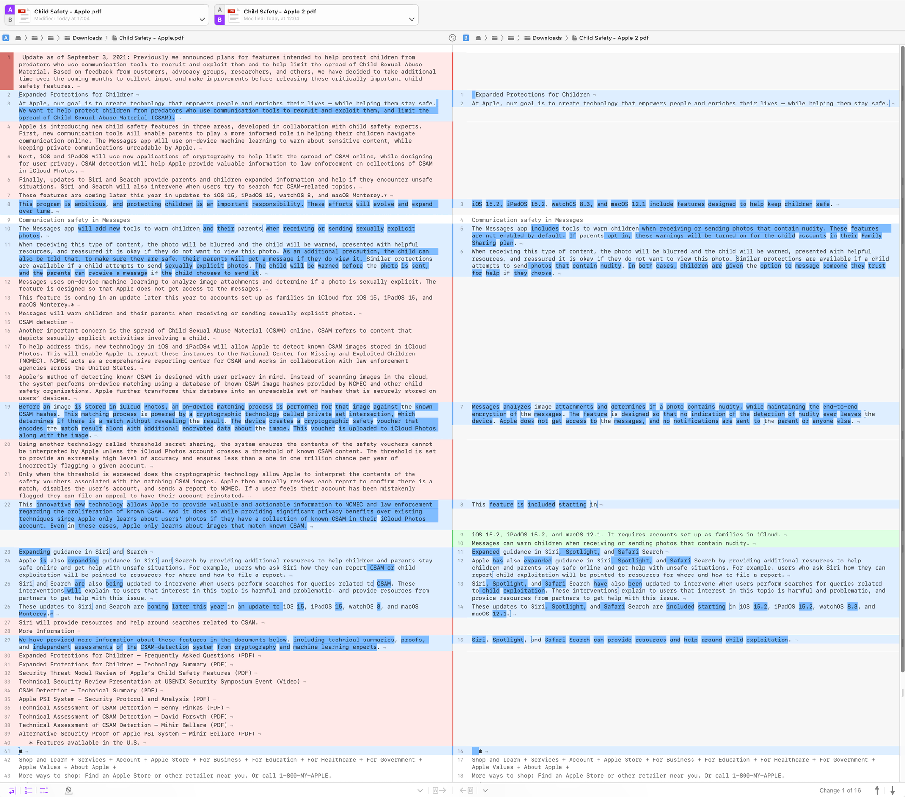Click the folder just after the right disk icon

click(x=495, y=38)
